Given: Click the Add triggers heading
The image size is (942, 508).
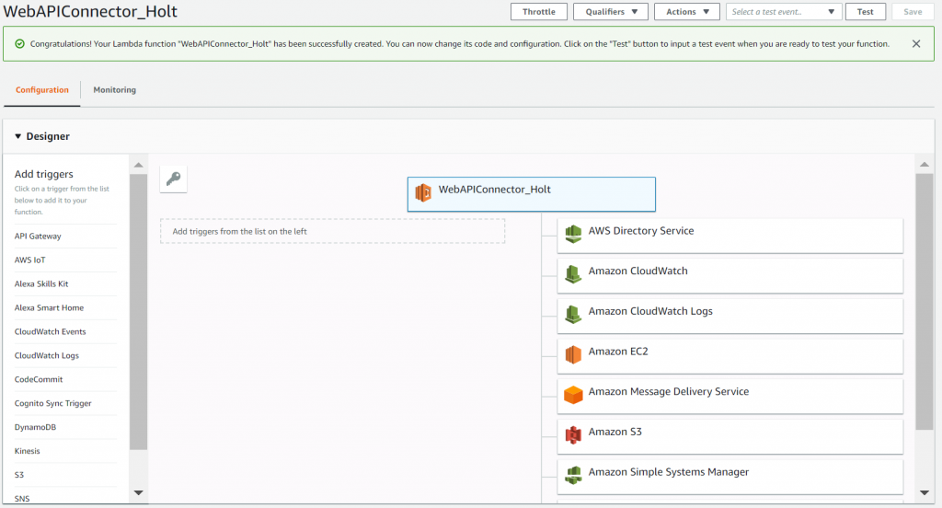Looking at the screenshot, I should [x=44, y=174].
